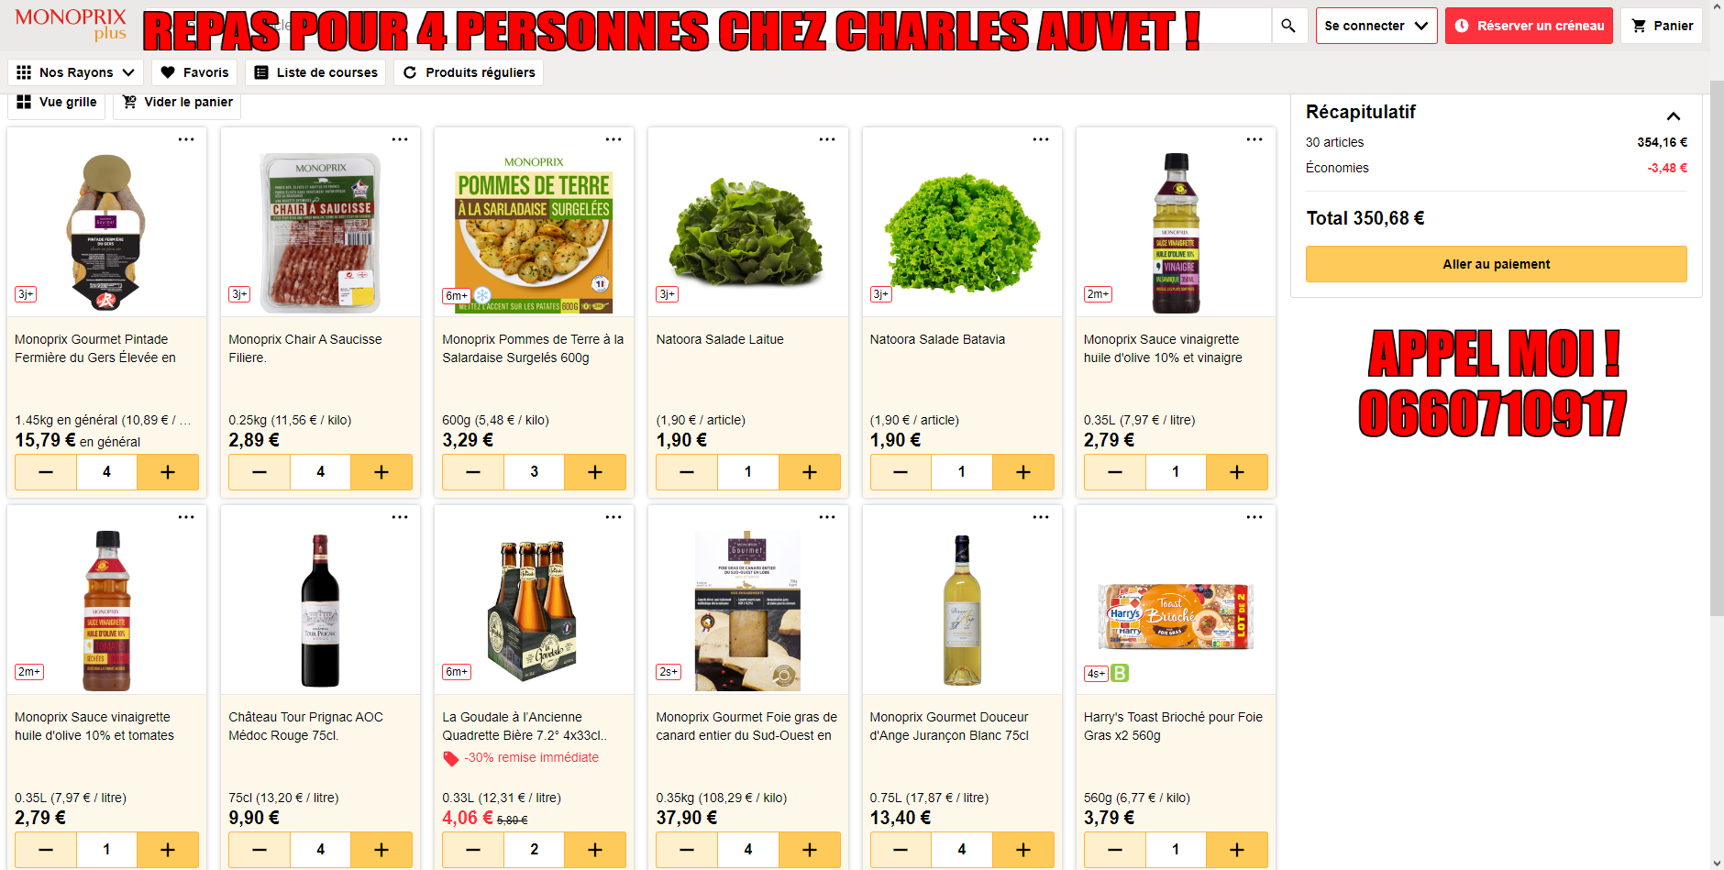Image resolution: width=1724 pixels, height=870 pixels.
Task: Open the Favoris tab
Action: (x=194, y=72)
